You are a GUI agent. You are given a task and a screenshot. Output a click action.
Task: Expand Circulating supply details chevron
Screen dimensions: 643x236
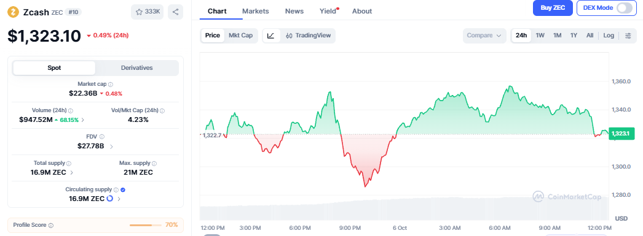point(119,199)
